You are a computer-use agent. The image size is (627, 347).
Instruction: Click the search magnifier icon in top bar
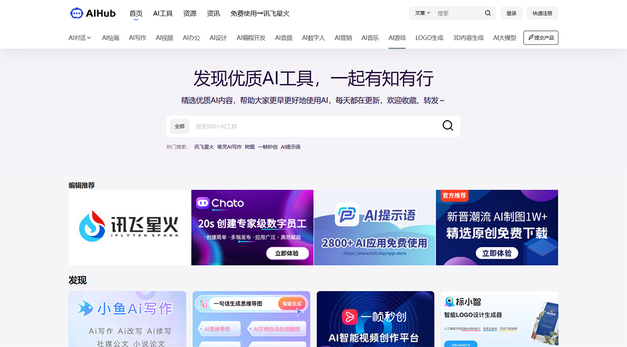(x=487, y=13)
